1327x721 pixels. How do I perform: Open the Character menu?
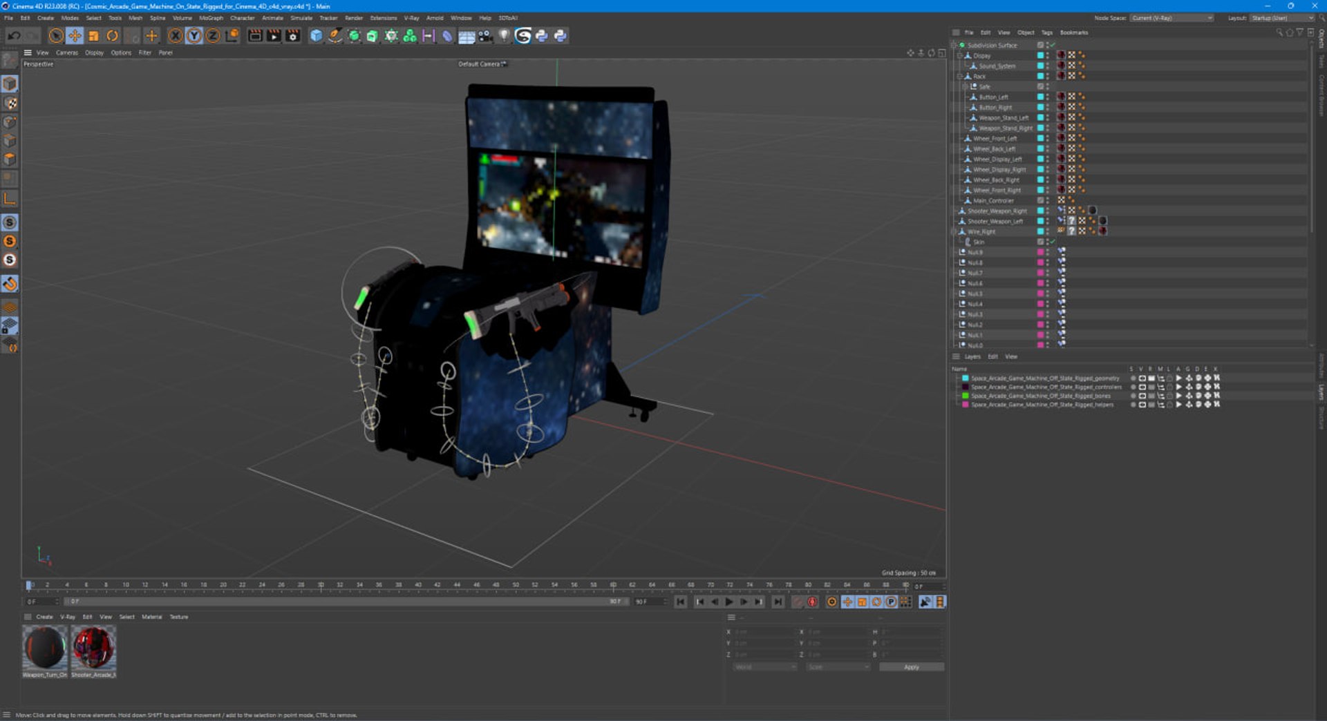(242, 18)
